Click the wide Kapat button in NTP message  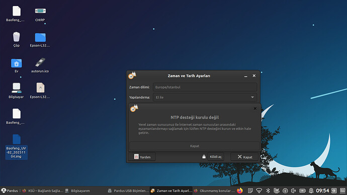tap(195, 146)
